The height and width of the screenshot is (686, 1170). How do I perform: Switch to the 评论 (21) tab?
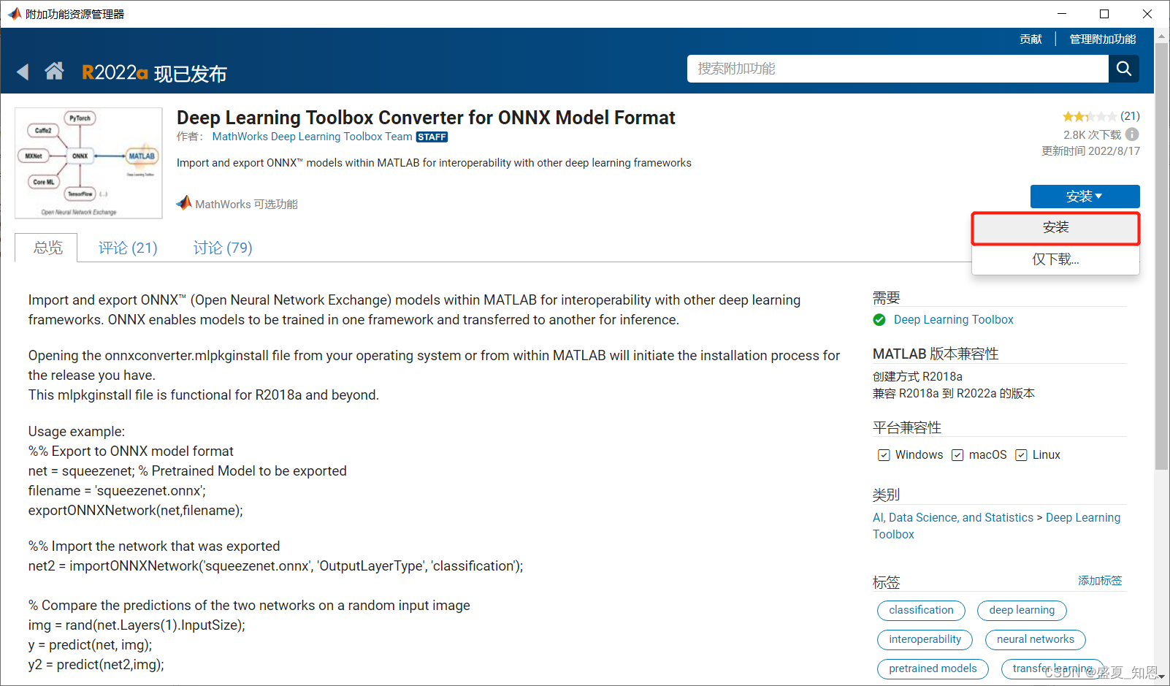[x=127, y=248]
